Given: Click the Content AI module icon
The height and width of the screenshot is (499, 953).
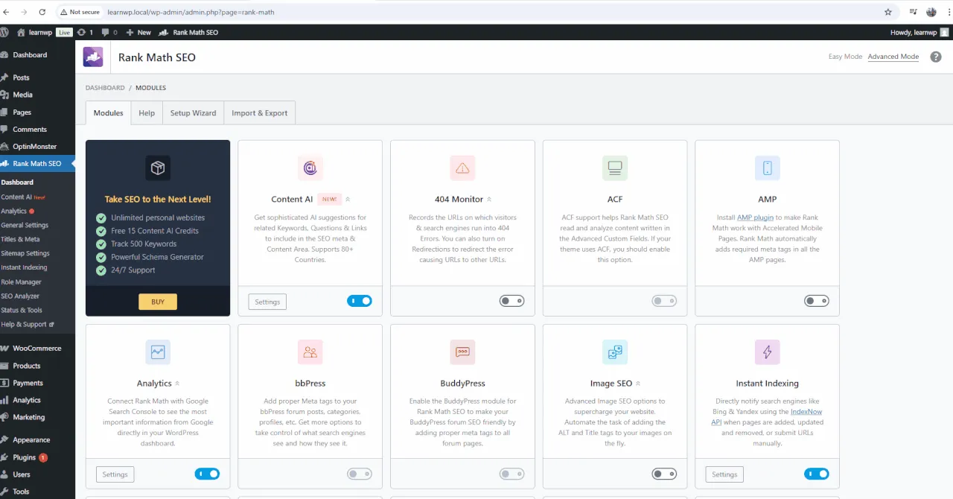Looking at the screenshot, I should coord(310,168).
